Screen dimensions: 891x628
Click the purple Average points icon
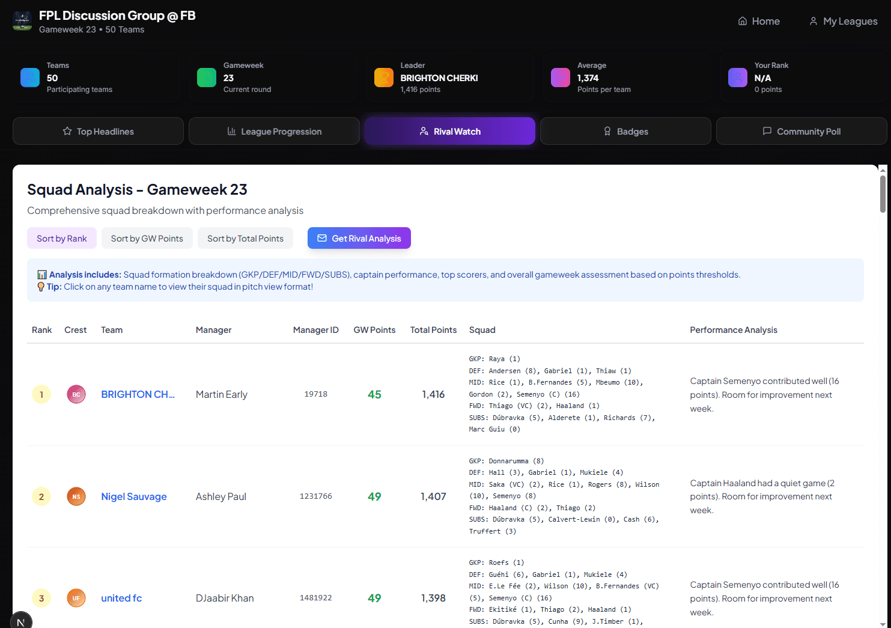pyautogui.click(x=561, y=78)
